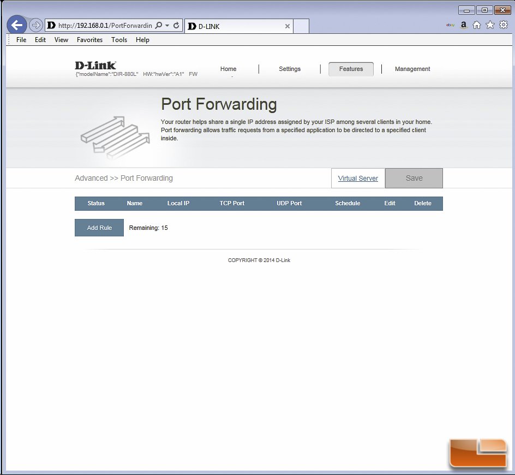This screenshot has height=475, width=515.
Task: Close the browser window
Action: 502,10
